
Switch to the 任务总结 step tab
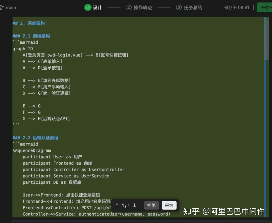coord(193,7)
